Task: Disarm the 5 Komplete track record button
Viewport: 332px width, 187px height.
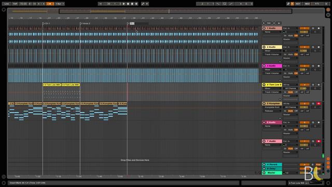Action: pos(319,104)
